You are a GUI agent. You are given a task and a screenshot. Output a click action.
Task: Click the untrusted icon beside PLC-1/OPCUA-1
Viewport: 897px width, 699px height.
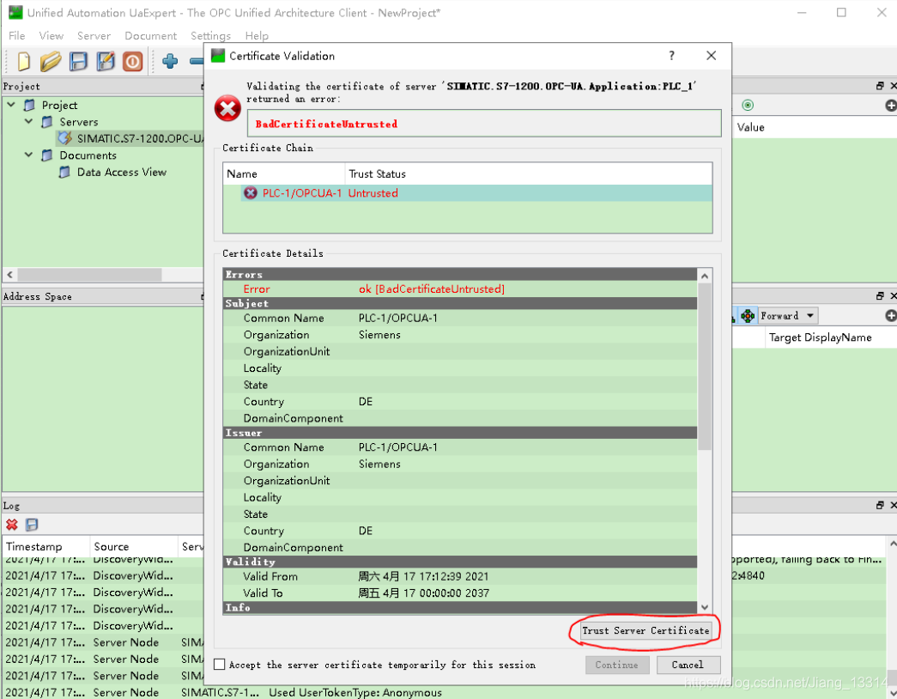pyautogui.click(x=251, y=193)
